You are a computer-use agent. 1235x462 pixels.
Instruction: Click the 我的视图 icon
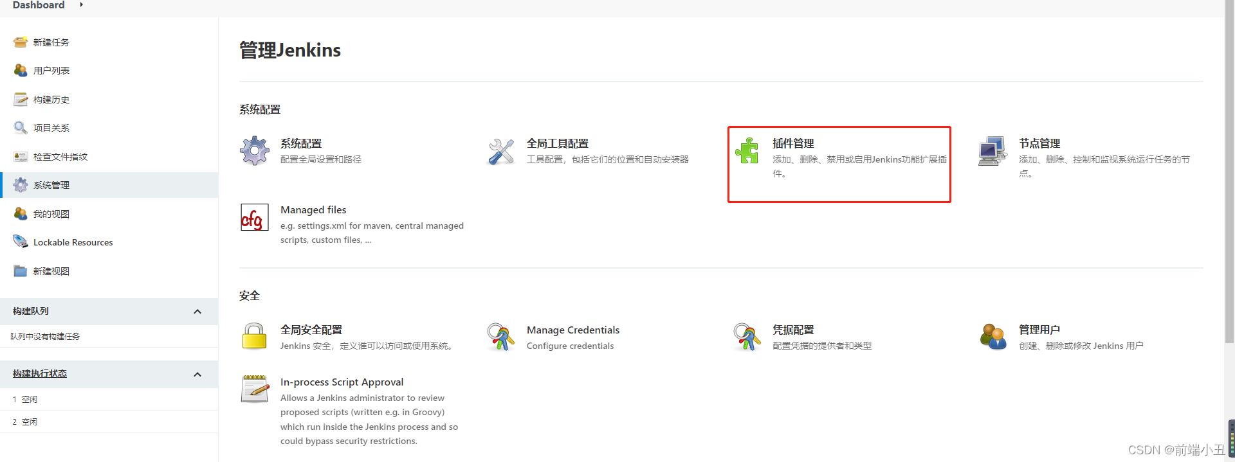(21, 214)
